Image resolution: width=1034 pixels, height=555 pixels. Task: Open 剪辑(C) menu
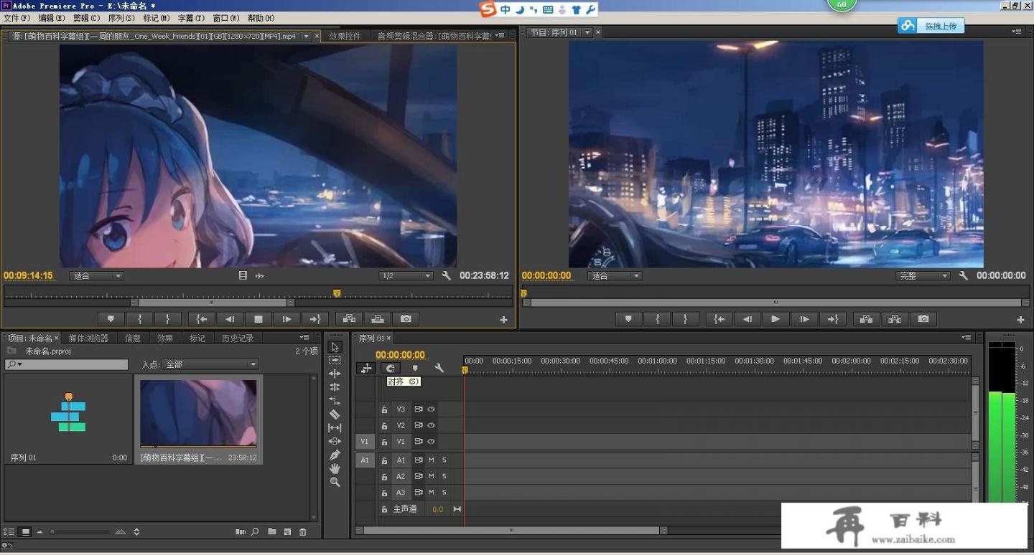coord(86,18)
